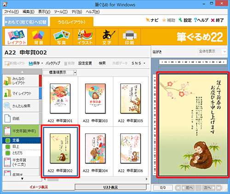Image resolution: width=230 pixels, height=194 pixels.
Task: Open the ツール(T) menu
Action: [x=61, y=12]
